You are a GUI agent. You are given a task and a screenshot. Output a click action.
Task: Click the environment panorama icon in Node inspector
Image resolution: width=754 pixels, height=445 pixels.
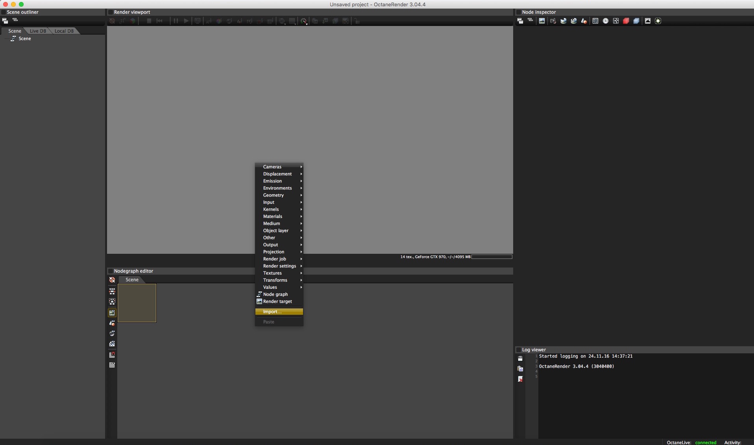pos(563,21)
